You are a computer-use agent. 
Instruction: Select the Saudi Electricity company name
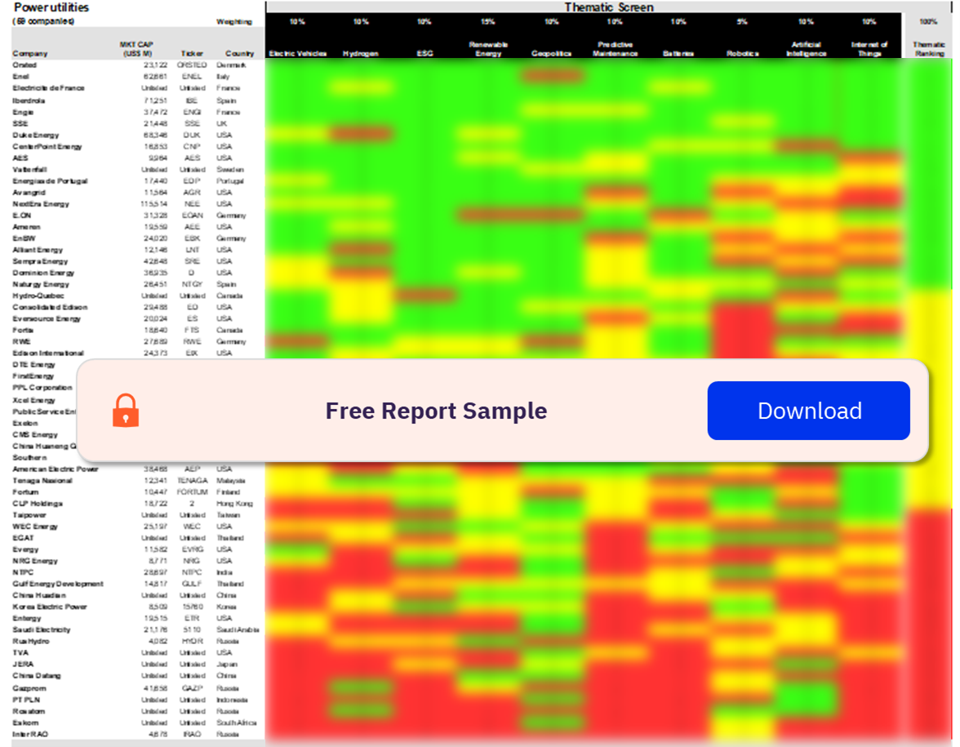coord(42,629)
